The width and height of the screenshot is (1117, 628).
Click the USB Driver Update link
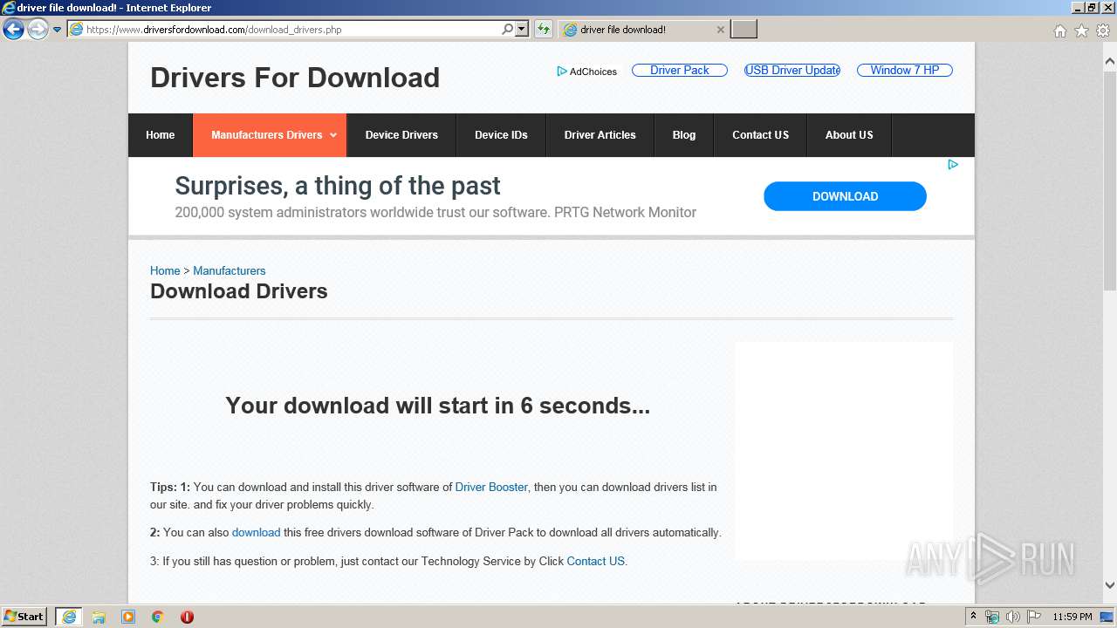pos(792,70)
